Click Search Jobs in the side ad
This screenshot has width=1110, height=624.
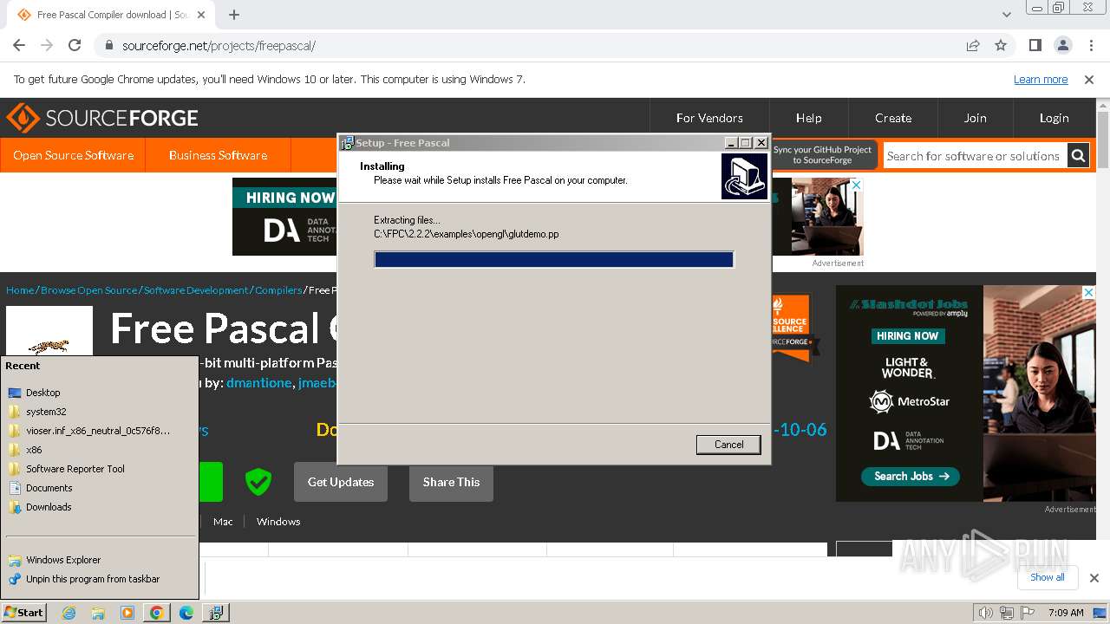tap(911, 476)
